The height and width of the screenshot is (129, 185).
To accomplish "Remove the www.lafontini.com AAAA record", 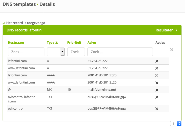I will click(x=157, y=83).
